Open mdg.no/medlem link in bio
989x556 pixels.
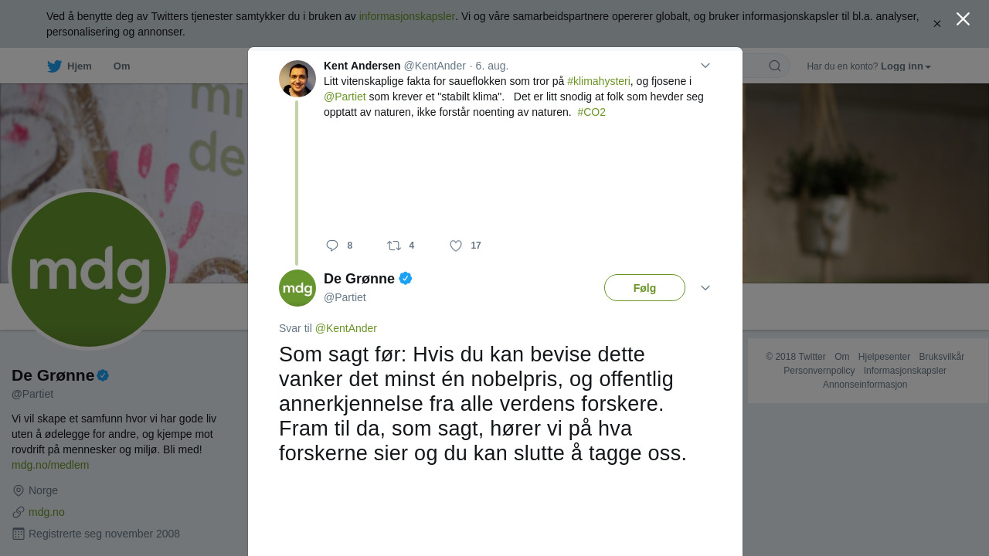pos(50,465)
